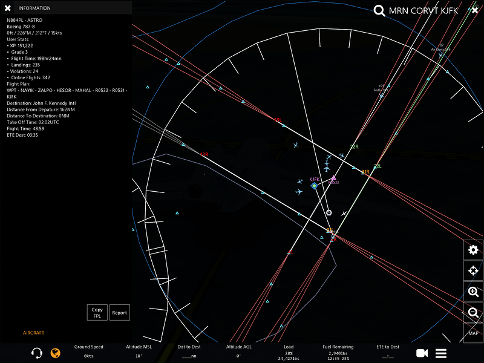
Task: Open the hamburger main menu
Action: click(x=441, y=353)
